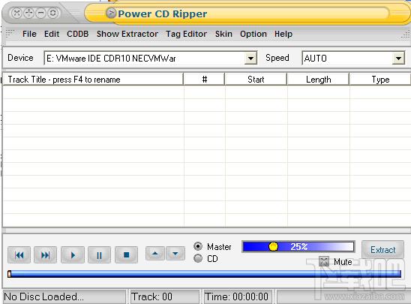
Task: Stop the playback
Action: (x=126, y=254)
